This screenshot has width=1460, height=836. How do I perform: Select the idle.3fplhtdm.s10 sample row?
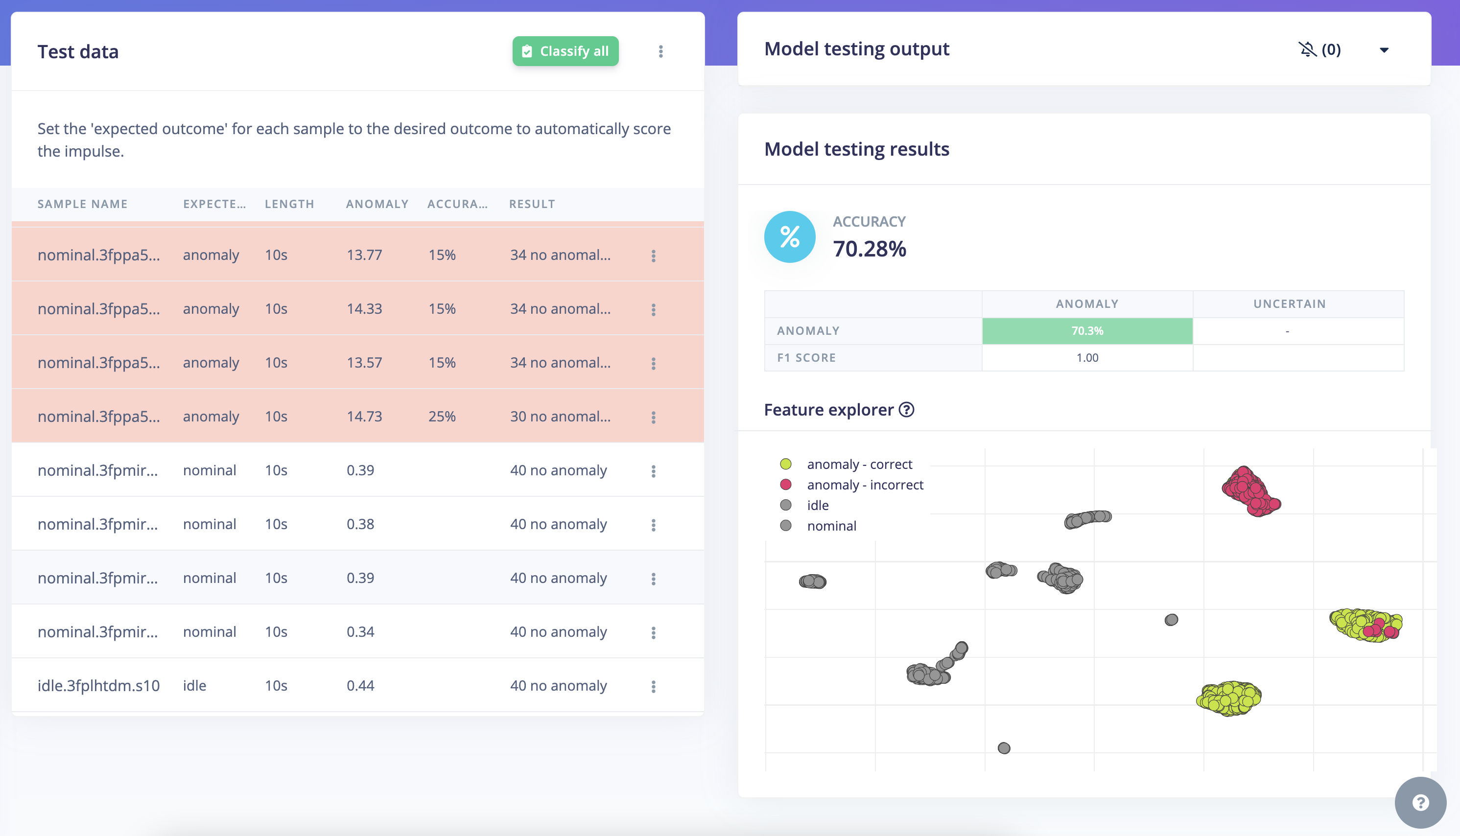coord(98,686)
